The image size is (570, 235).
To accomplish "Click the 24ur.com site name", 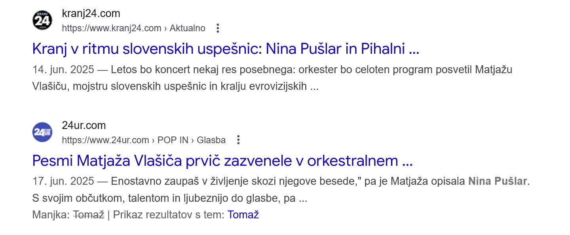I will click(84, 125).
